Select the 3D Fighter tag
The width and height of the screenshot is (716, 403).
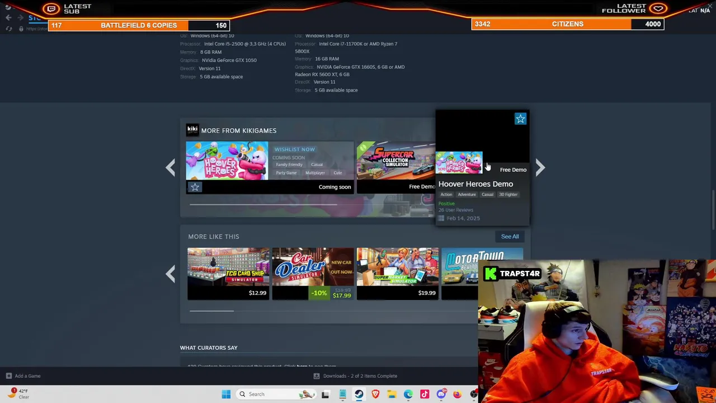tap(508, 194)
